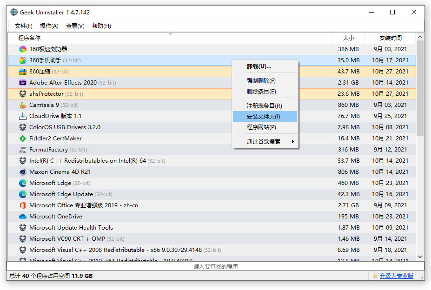Viewport: 431px width, 290px height.
Task: Click the Geek Uninstaller title bar icon
Action: [x=13, y=12]
